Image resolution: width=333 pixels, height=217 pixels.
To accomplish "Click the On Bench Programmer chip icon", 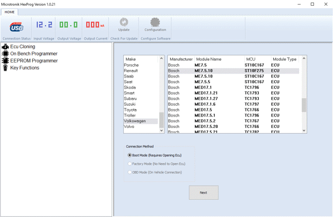I will (x=5, y=53).
